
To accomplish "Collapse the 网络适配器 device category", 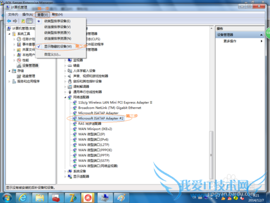I will pos(65,97).
